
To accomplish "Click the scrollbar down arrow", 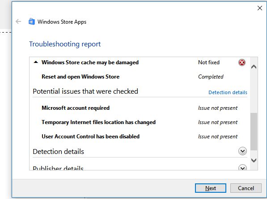I will coord(254,160).
